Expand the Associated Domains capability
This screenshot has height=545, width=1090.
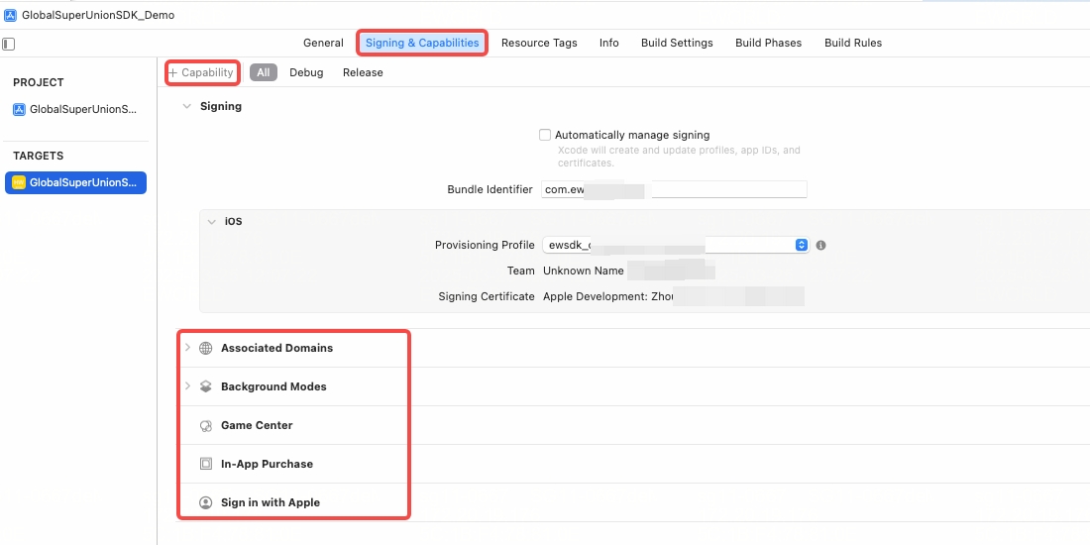(x=187, y=347)
